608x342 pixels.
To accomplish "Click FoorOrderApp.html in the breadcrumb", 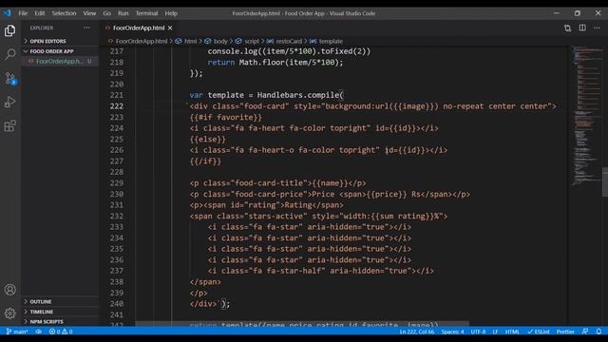I will pyautogui.click(x=142, y=41).
